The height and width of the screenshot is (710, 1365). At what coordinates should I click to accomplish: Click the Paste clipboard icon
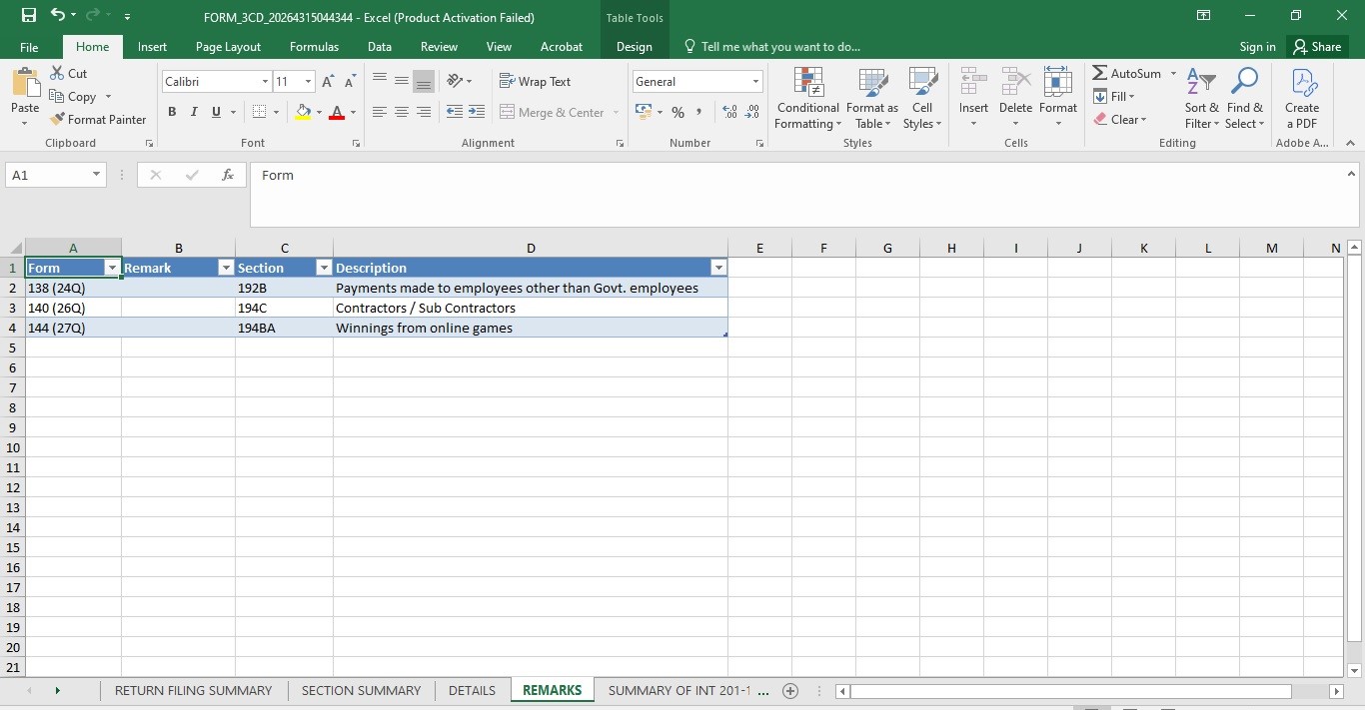point(25,84)
